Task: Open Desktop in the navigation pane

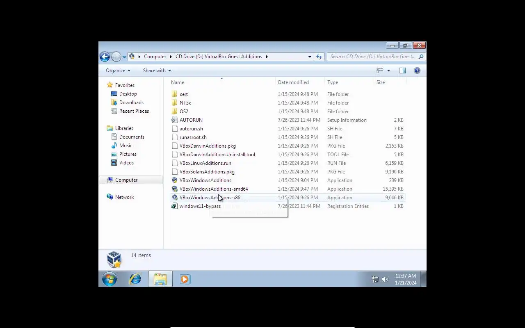Action: tap(128, 94)
